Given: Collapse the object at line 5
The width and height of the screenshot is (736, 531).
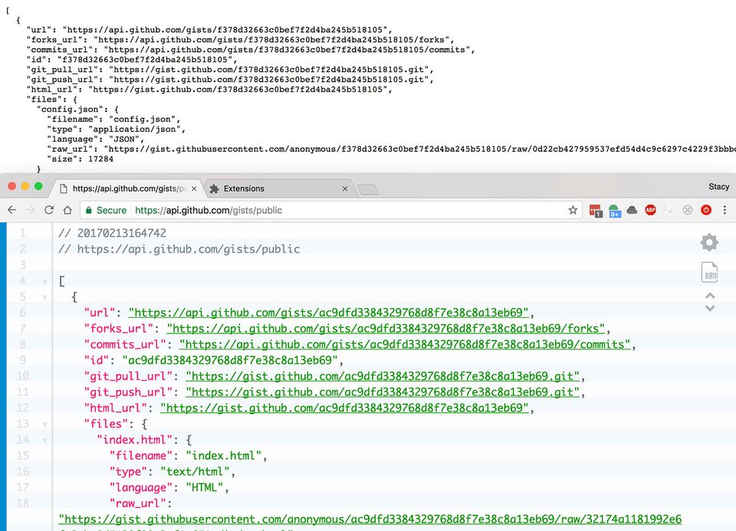Looking at the screenshot, I should tap(44, 297).
